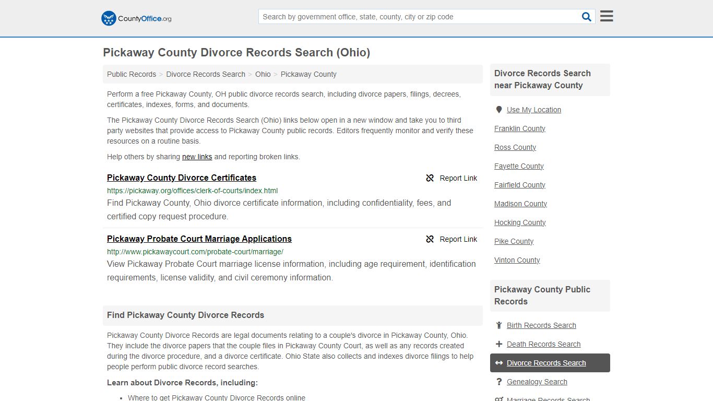This screenshot has height=401, width=713.
Task: Open the CountyOffice.org logo home link
Action: tap(136, 18)
